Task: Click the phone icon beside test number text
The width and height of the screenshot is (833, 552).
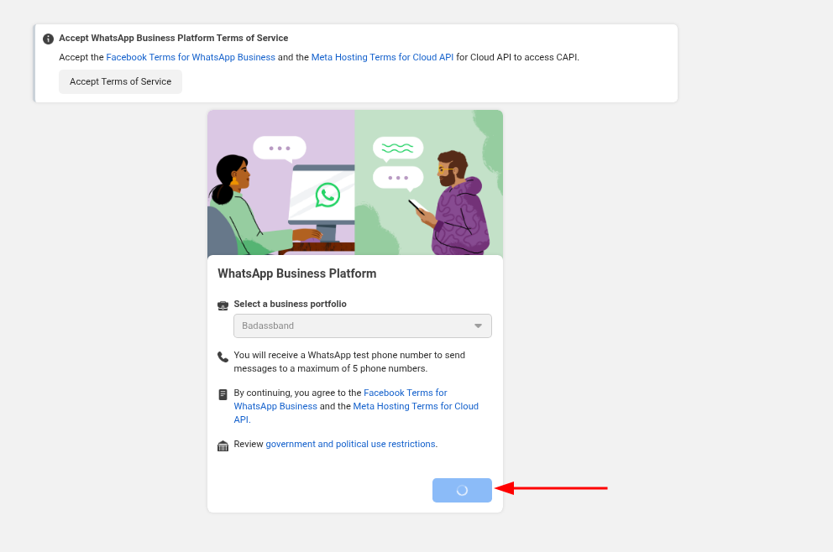Action: [223, 357]
